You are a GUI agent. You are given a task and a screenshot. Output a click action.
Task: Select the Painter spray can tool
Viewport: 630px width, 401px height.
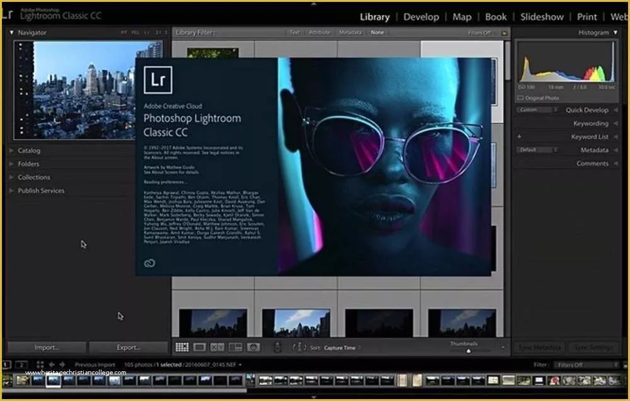(x=277, y=347)
